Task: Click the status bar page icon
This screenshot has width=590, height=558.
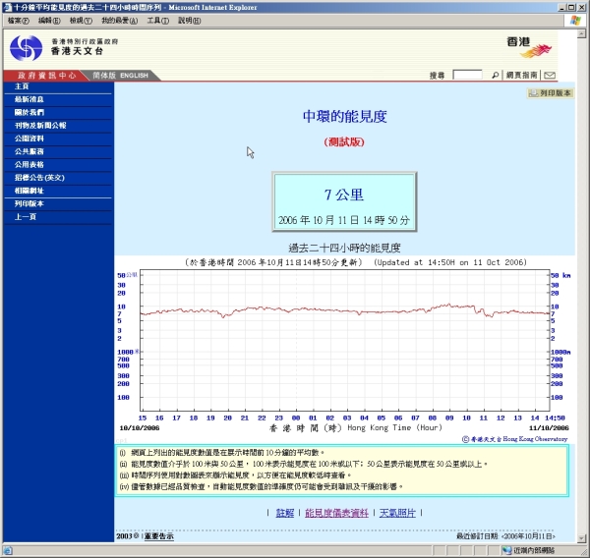Action: [x=8, y=550]
